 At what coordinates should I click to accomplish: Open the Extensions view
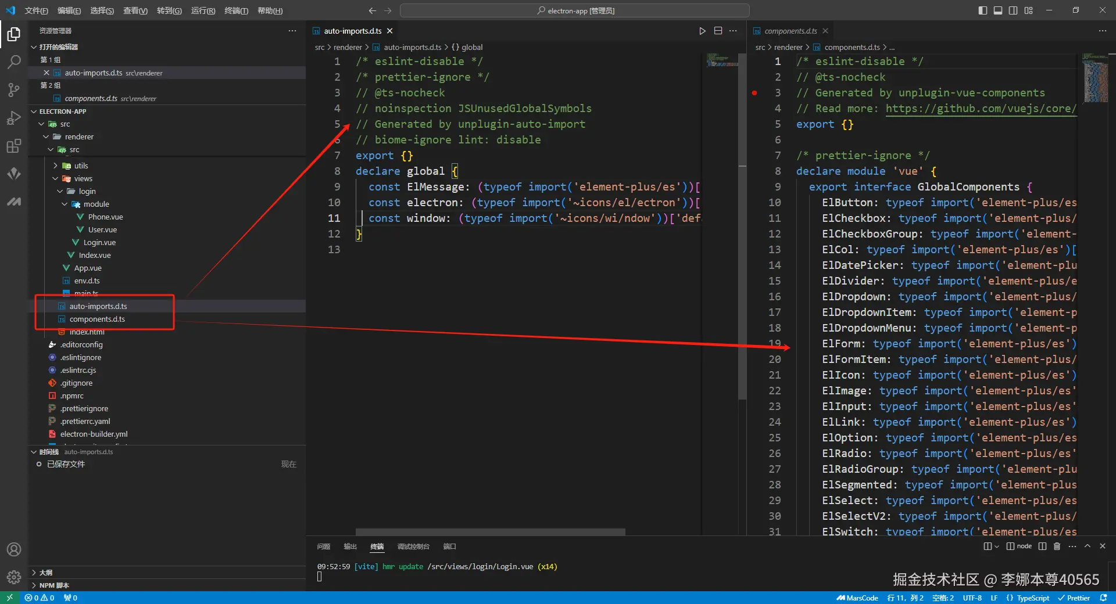[x=14, y=146]
